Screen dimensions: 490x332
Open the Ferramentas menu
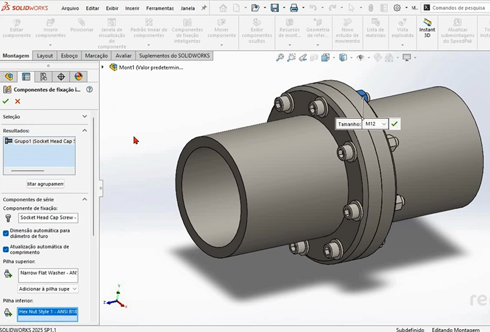click(x=160, y=8)
